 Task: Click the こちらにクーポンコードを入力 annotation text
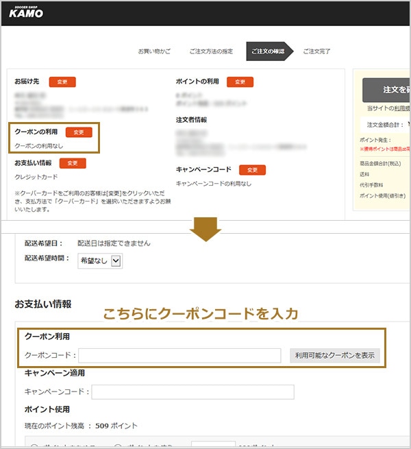click(200, 314)
